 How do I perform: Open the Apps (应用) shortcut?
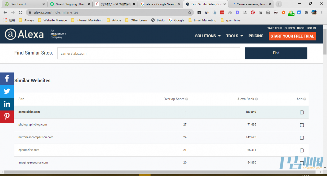pyautogui.click(x=9, y=20)
